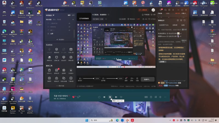This screenshot has height=123, width=219.
Task: Click music player volume icon
Action: (160, 97)
